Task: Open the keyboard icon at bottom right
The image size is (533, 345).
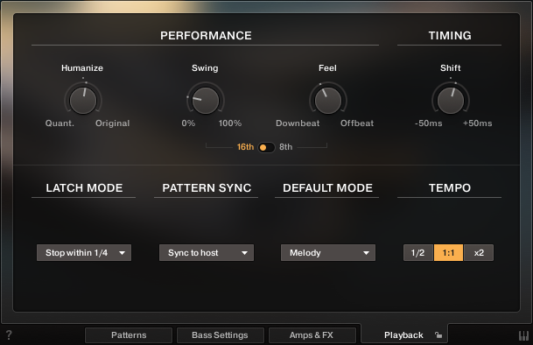Action: [523, 336]
